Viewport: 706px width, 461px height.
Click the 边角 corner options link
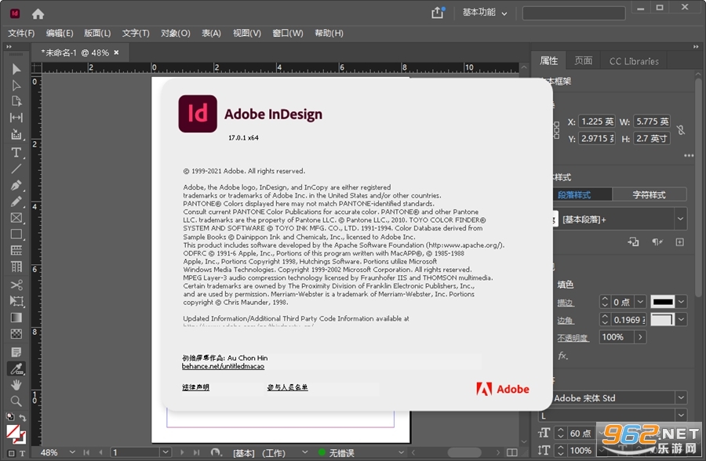coord(565,321)
